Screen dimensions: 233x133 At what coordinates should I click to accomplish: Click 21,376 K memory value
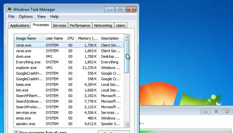89,68
